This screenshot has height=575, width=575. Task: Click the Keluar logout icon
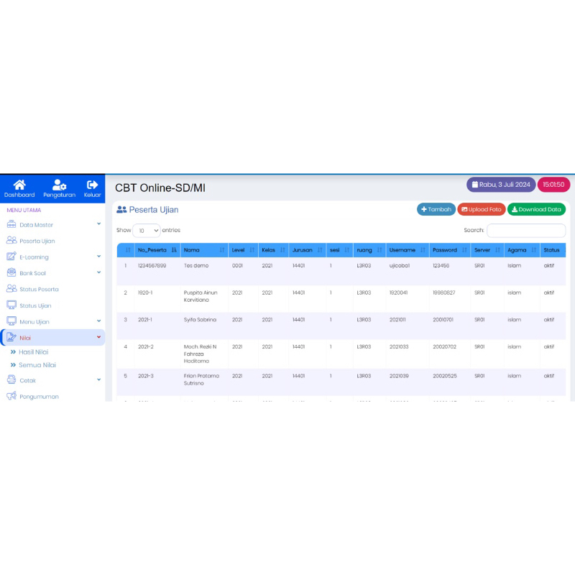point(92,185)
